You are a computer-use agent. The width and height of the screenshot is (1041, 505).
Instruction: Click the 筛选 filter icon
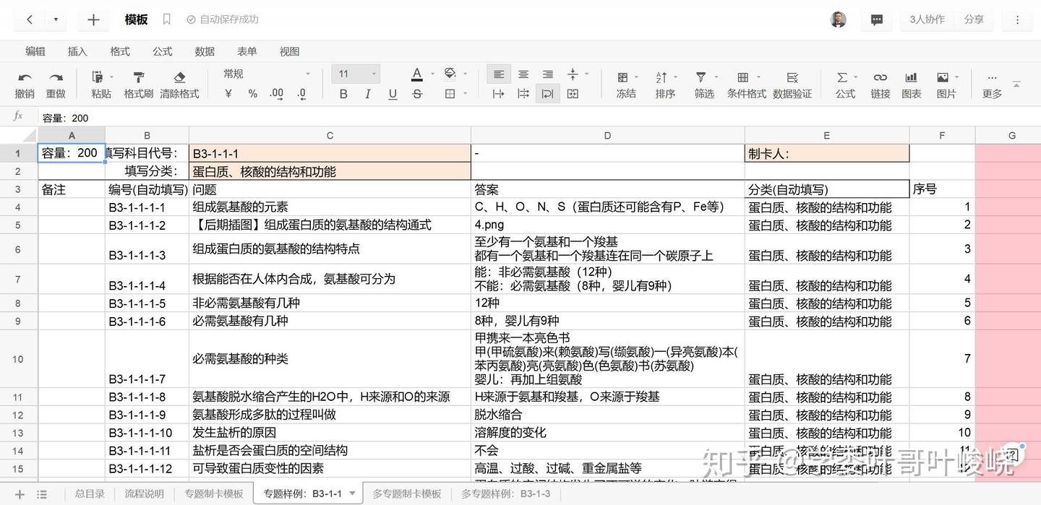701,77
